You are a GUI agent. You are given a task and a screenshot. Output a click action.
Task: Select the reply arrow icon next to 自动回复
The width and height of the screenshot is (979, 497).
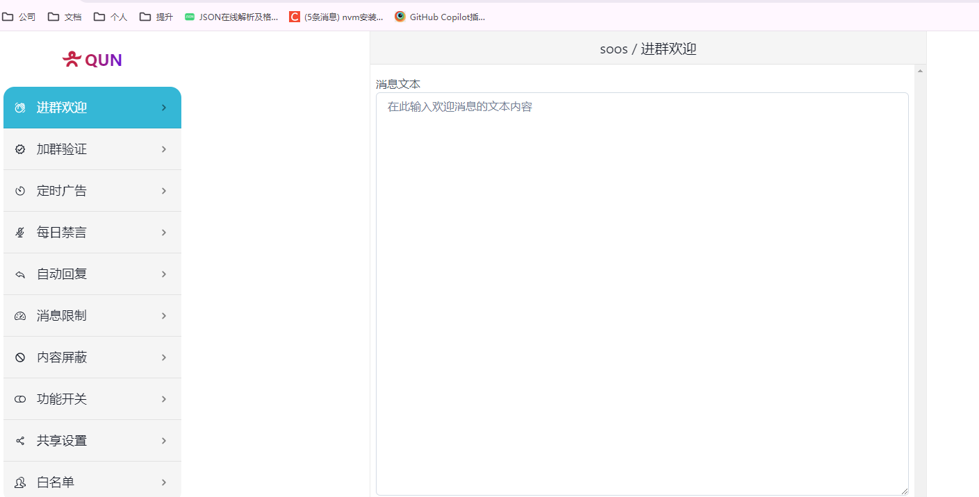(19, 273)
